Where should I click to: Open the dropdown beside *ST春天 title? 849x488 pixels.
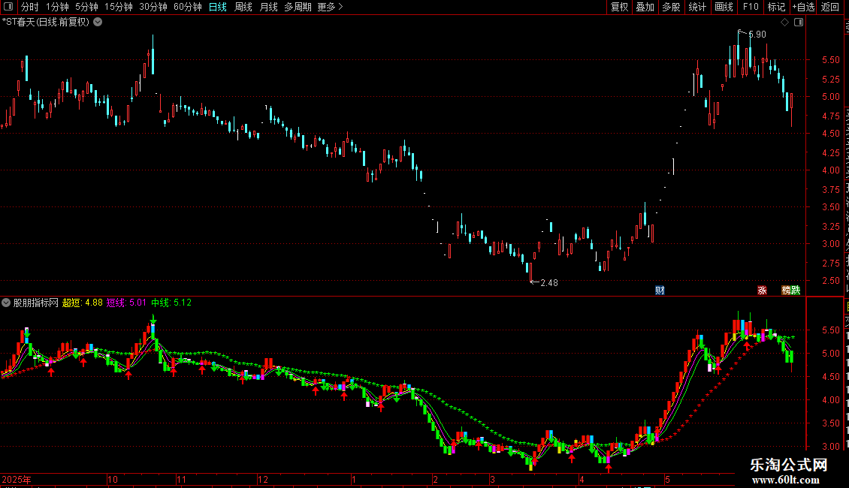[98, 23]
